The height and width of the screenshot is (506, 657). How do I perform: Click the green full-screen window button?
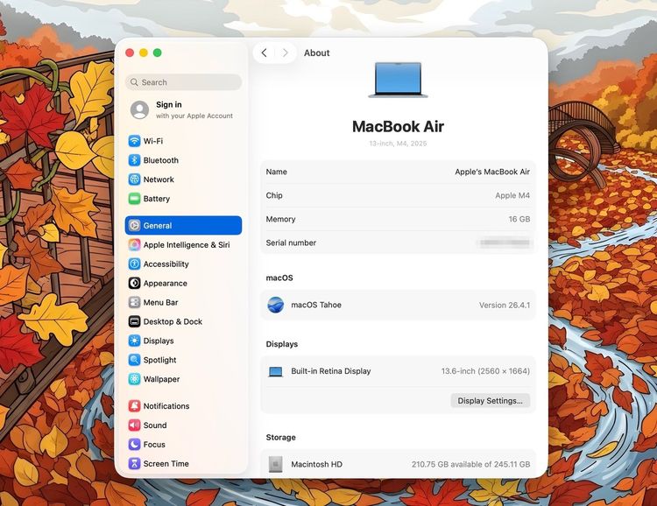[158, 53]
